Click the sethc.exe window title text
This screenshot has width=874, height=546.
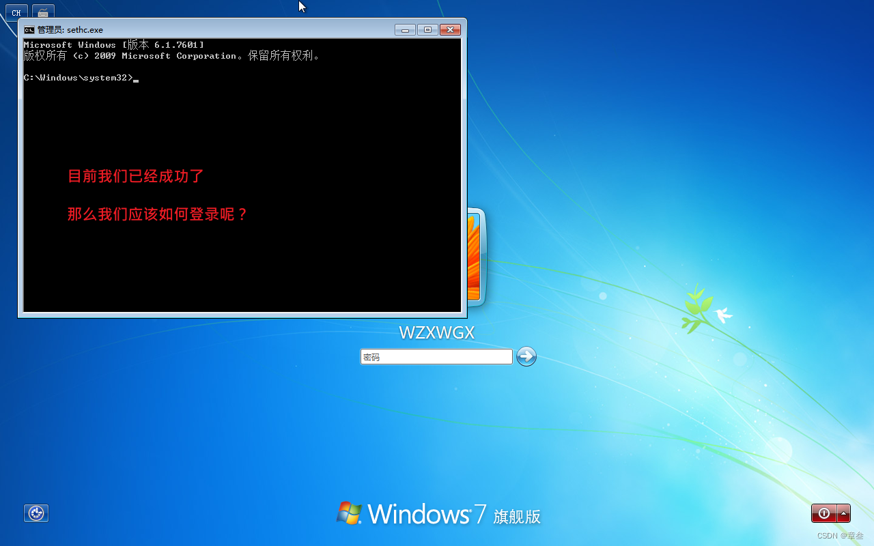(70, 30)
